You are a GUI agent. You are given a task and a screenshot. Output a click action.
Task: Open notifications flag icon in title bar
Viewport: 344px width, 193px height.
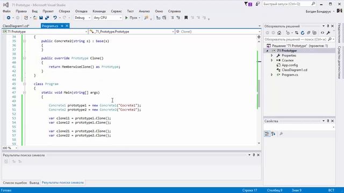click(248, 4)
